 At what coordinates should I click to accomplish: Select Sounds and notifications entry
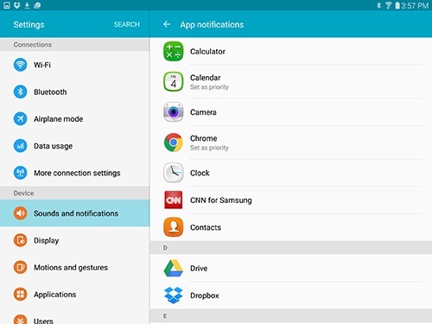(75, 213)
